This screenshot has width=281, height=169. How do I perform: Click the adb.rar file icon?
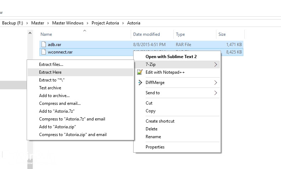(44, 45)
